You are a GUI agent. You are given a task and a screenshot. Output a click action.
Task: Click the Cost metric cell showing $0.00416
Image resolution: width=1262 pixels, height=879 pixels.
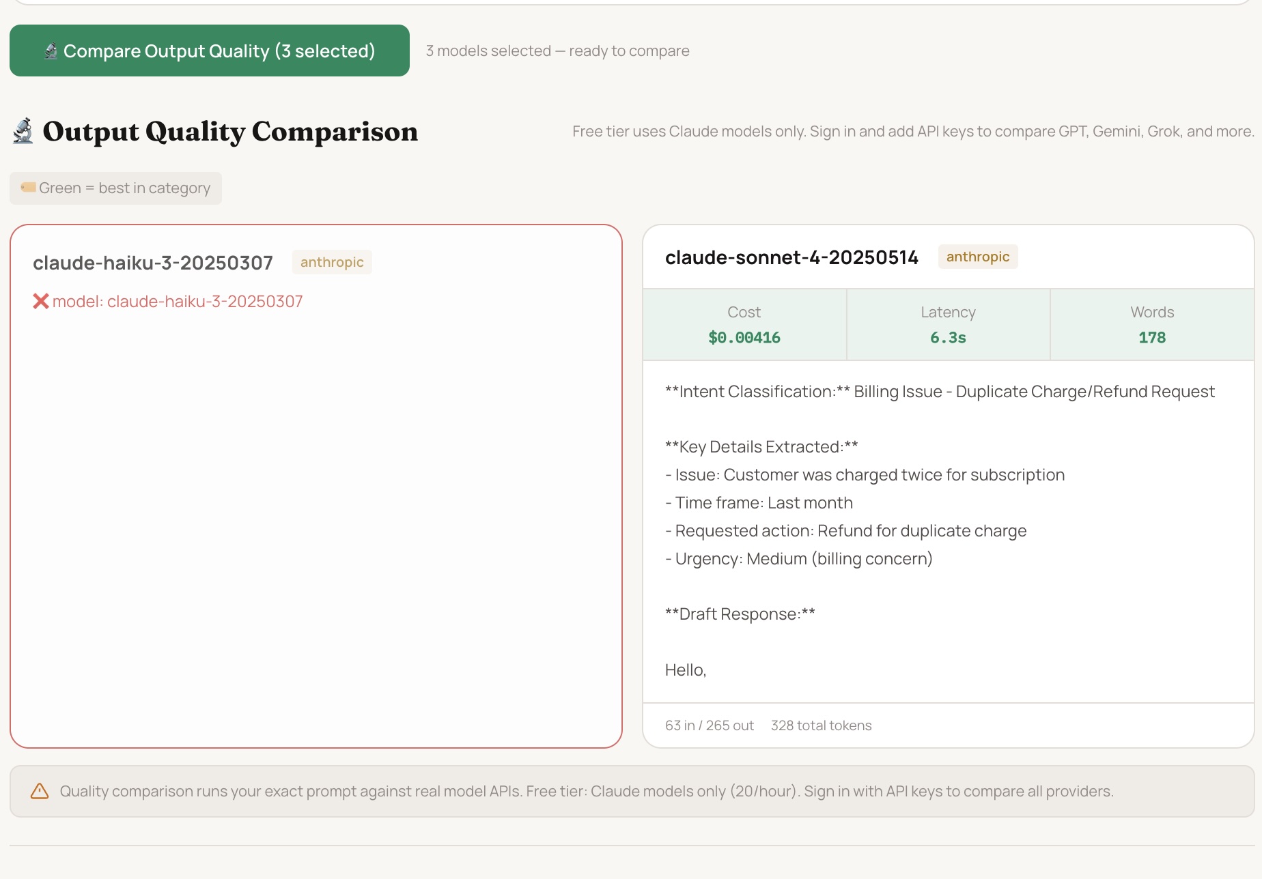(744, 325)
